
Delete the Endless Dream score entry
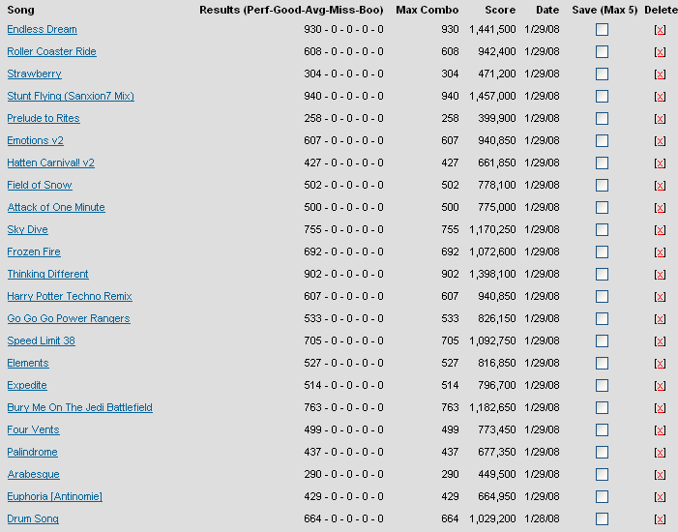tap(660, 30)
